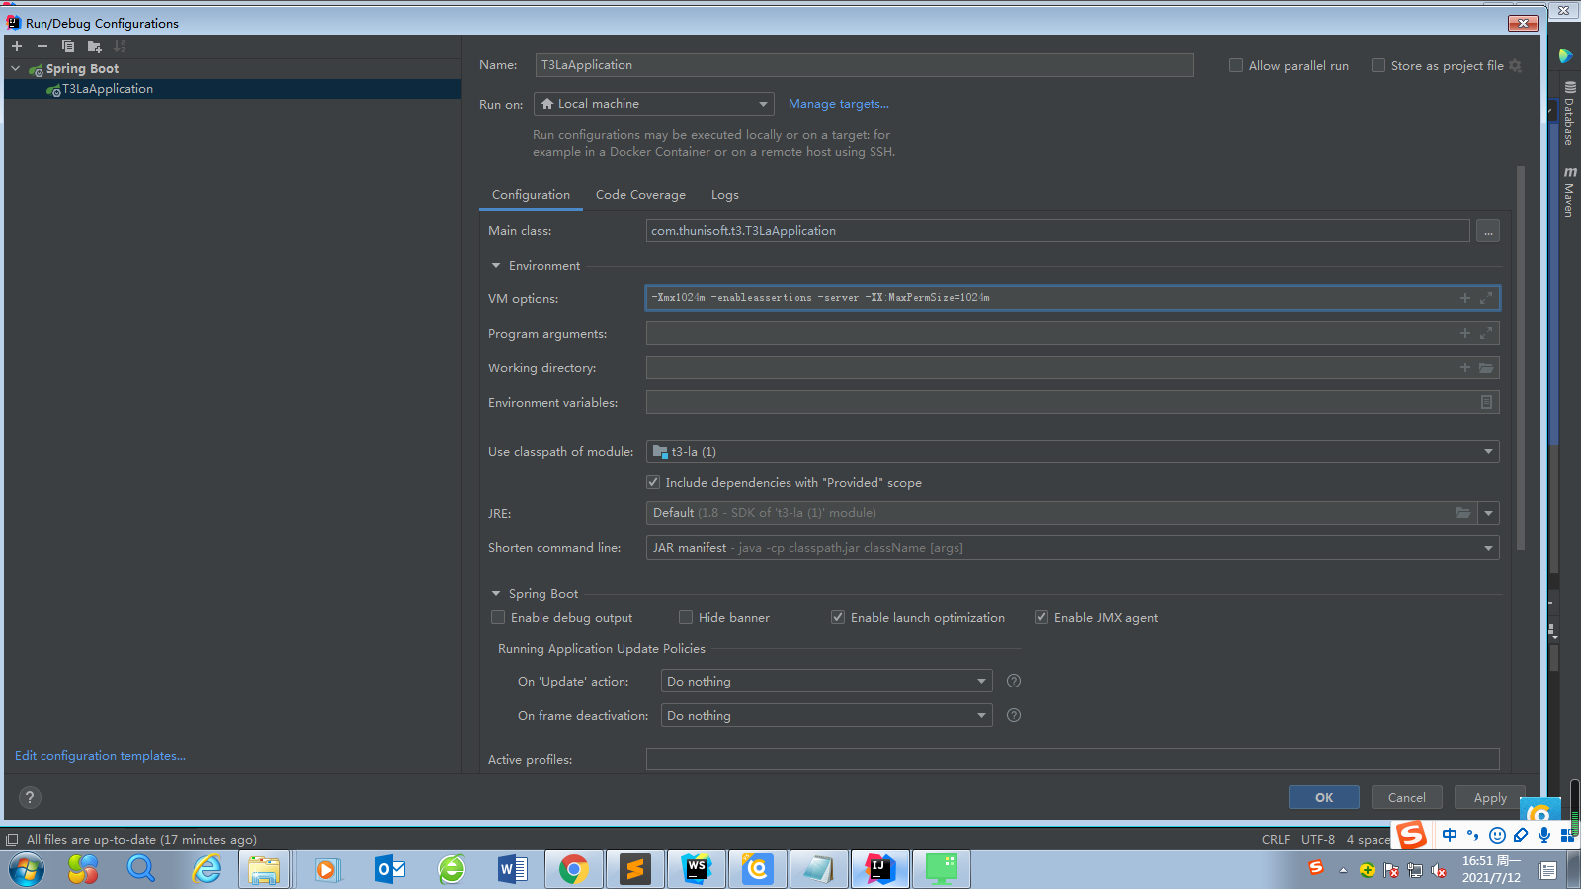Browse folder for Working directory
The width and height of the screenshot is (1581, 889).
[1486, 367]
